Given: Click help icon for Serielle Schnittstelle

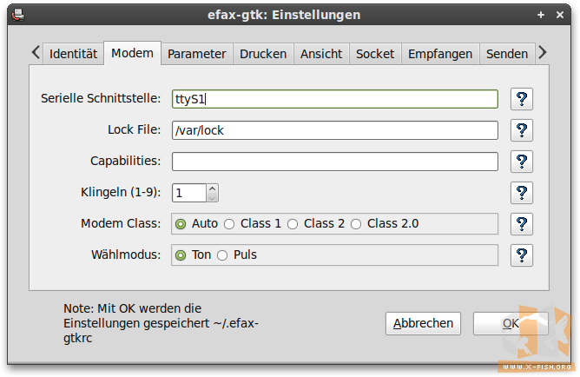Looking at the screenshot, I should tap(522, 99).
